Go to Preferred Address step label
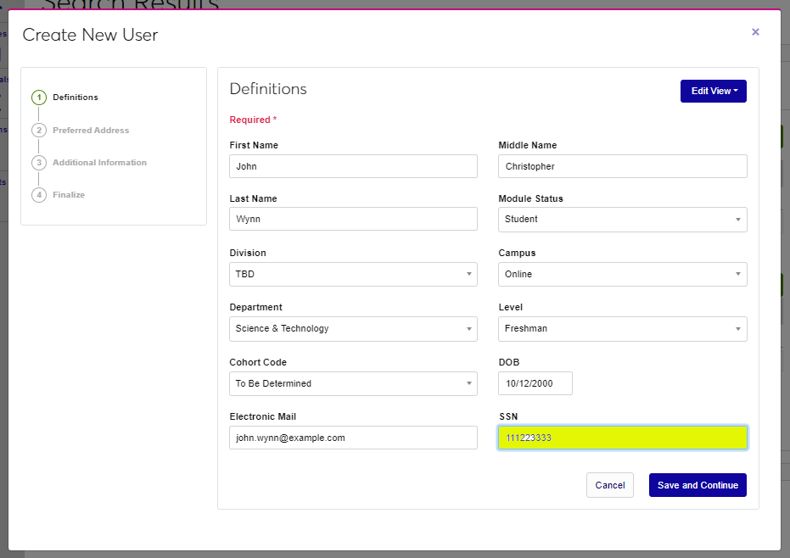 point(91,131)
